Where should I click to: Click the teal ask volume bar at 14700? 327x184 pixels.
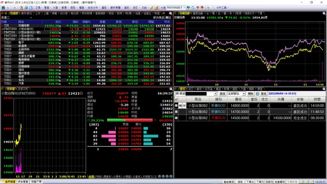pyautogui.click(x=151, y=136)
